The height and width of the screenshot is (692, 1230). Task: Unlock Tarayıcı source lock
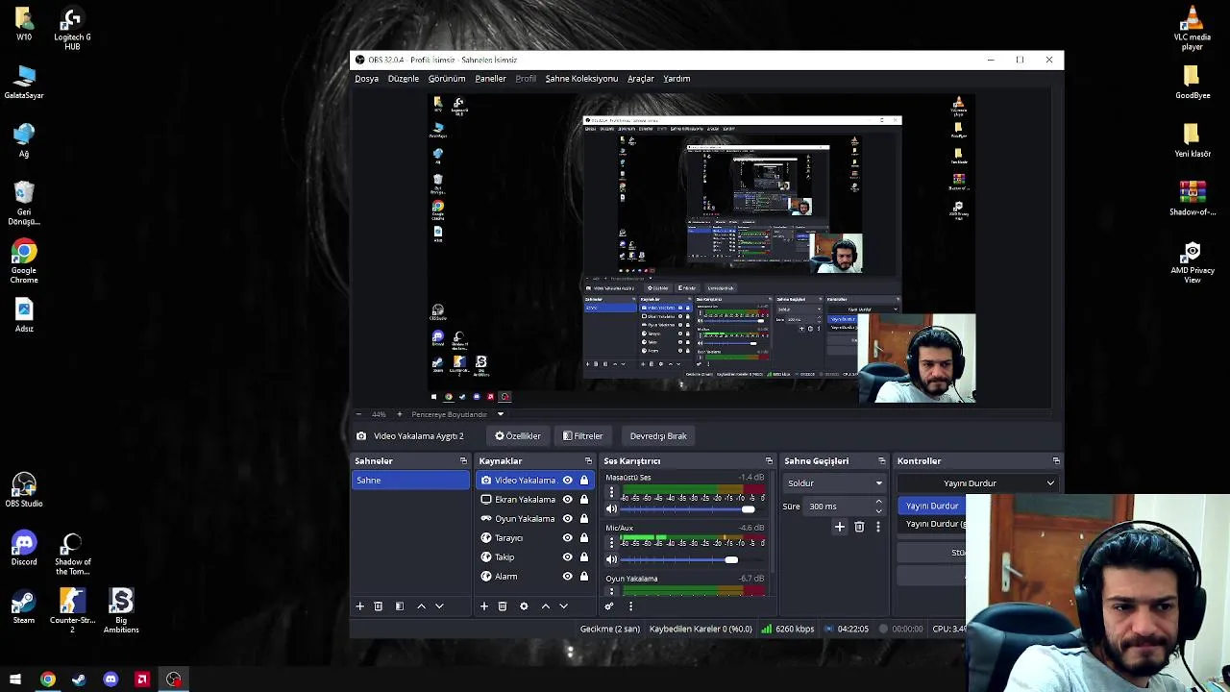(x=583, y=538)
